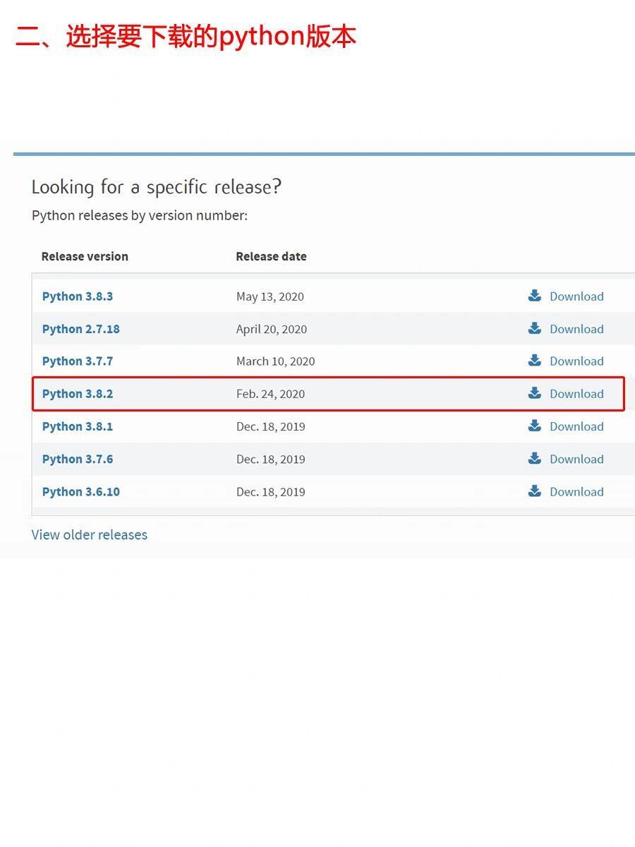The height and width of the screenshot is (847, 635).
Task: Click the Release date column header
Action: 271,256
